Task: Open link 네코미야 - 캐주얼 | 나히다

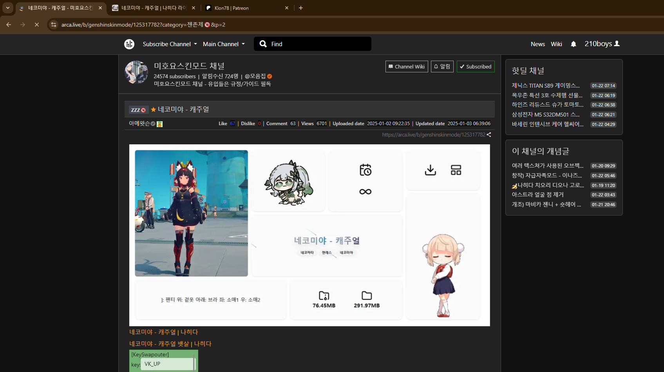Action: point(164,332)
